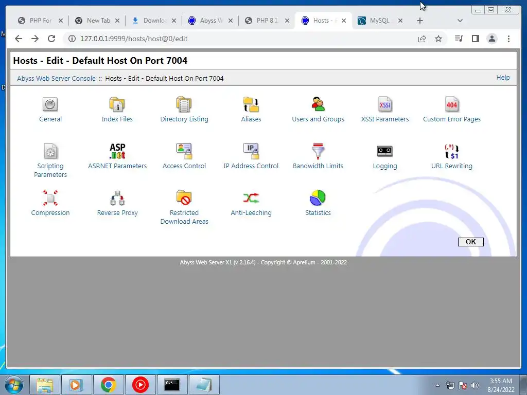Image resolution: width=527 pixels, height=395 pixels.
Task: Open the Logging cassette icon
Action: pos(385,151)
